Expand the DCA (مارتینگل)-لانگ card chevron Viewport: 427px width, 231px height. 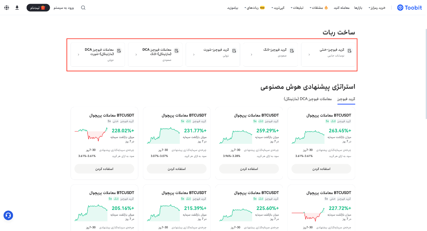click(x=136, y=55)
